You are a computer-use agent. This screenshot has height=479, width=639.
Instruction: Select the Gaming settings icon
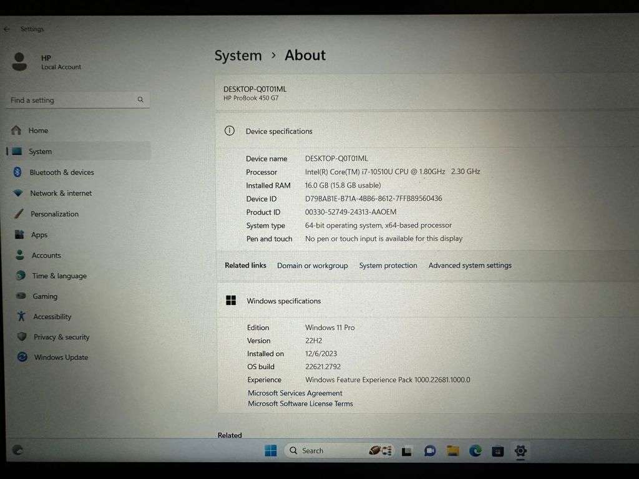click(21, 296)
